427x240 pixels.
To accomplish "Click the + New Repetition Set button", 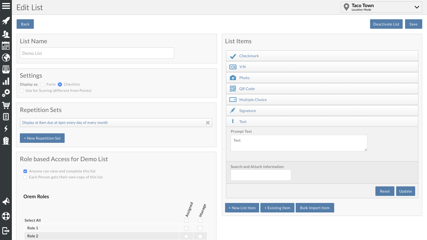I will [x=42, y=138].
